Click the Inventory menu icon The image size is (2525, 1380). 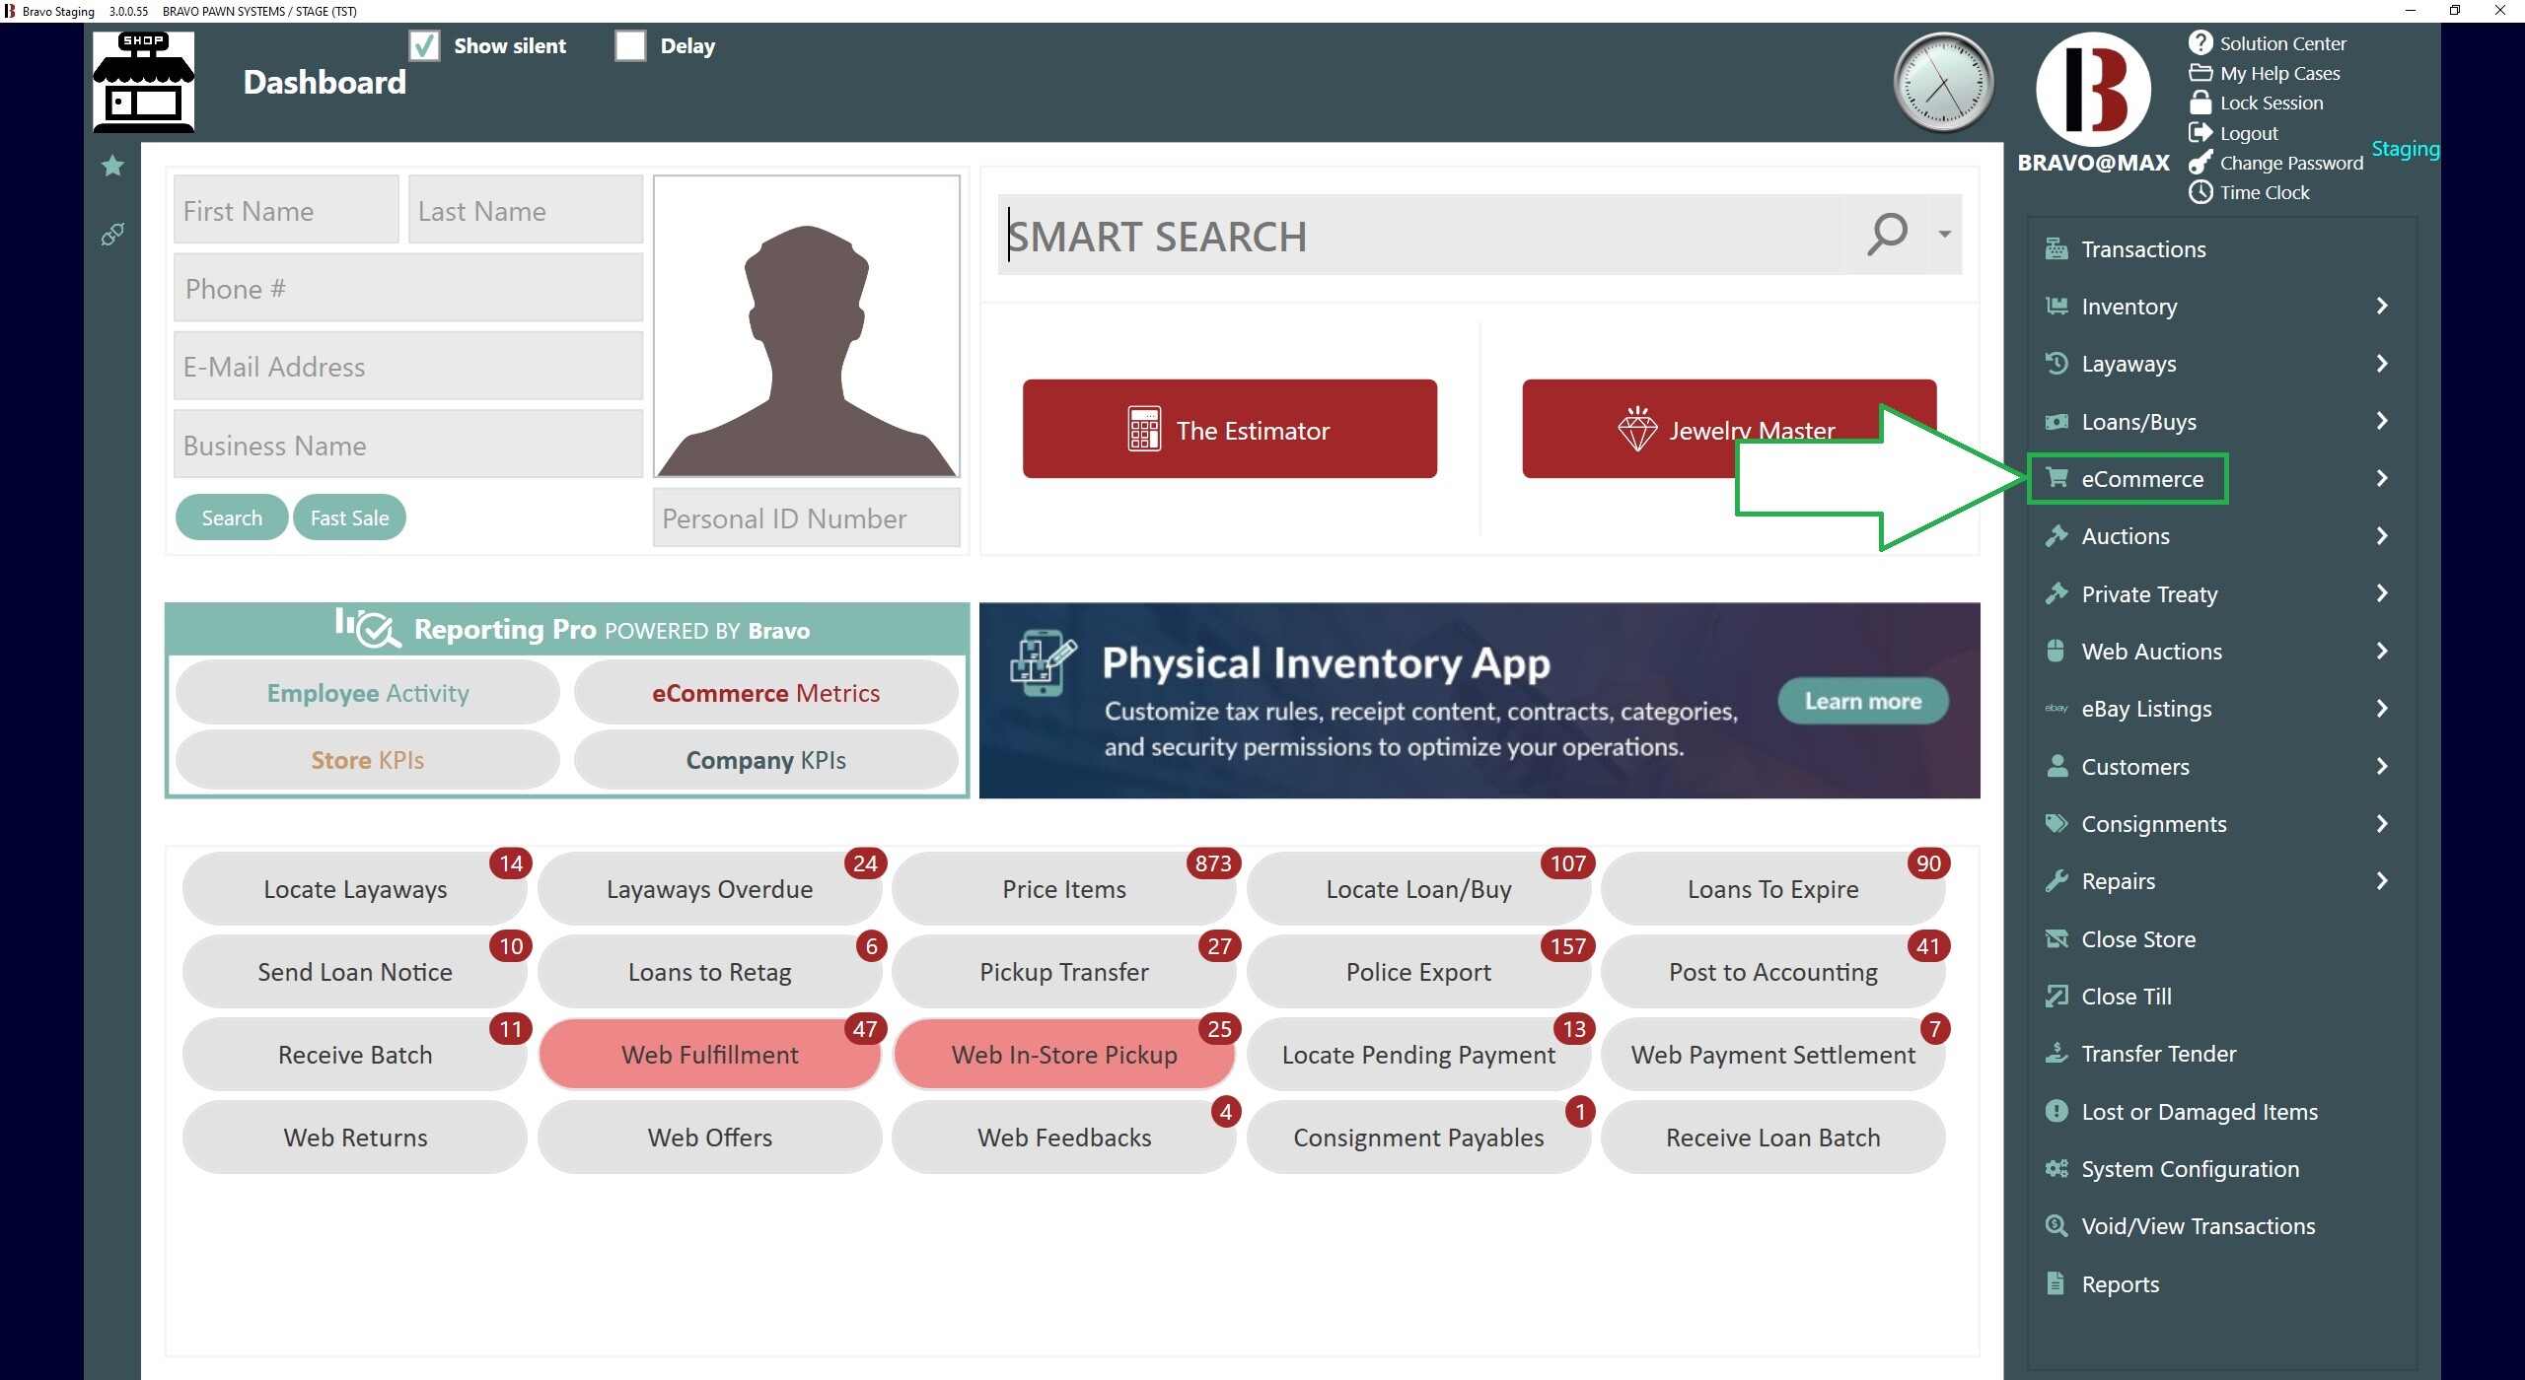tap(2056, 306)
